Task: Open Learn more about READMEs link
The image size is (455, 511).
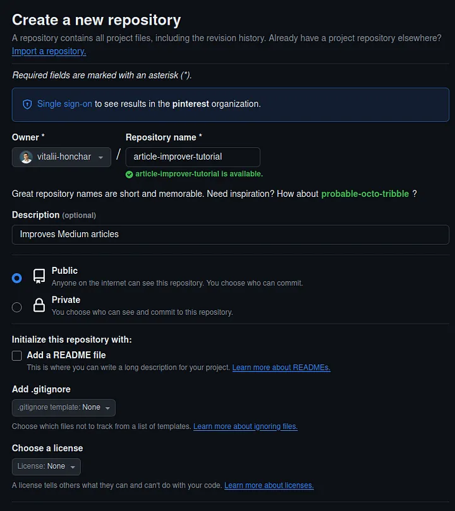Action: click(x=281, y=367)
